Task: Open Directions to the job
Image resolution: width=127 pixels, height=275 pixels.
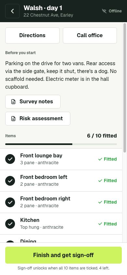Action: point(33,36)
